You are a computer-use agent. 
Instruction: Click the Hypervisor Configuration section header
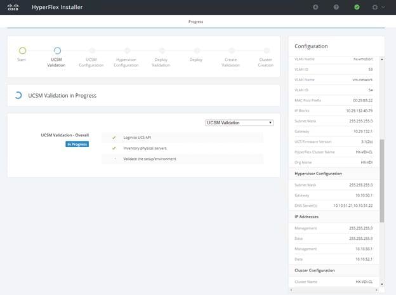coord(318,174)
